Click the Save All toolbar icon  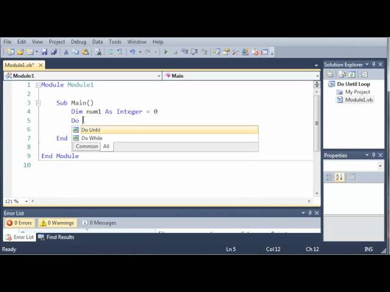tap(54, 52)
